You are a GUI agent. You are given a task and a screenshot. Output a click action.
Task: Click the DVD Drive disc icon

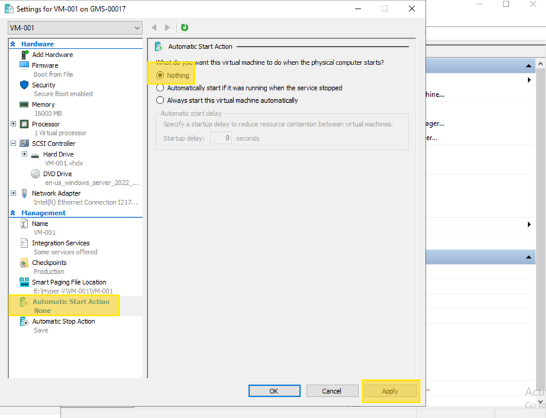click(x=35, y=174)
